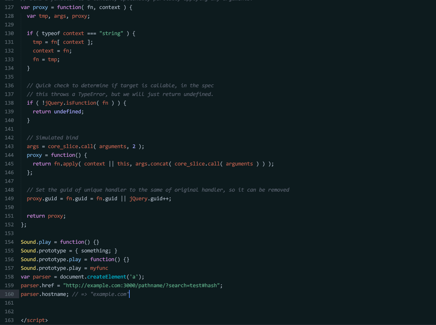Click 'jQuery.guid++' on line 149

[x=150, y=198]
